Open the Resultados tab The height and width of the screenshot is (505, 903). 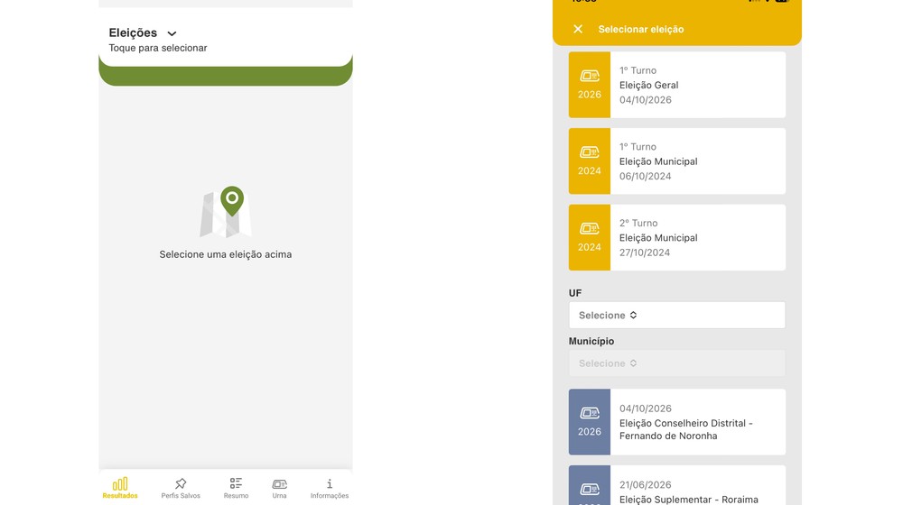(120, 487)
